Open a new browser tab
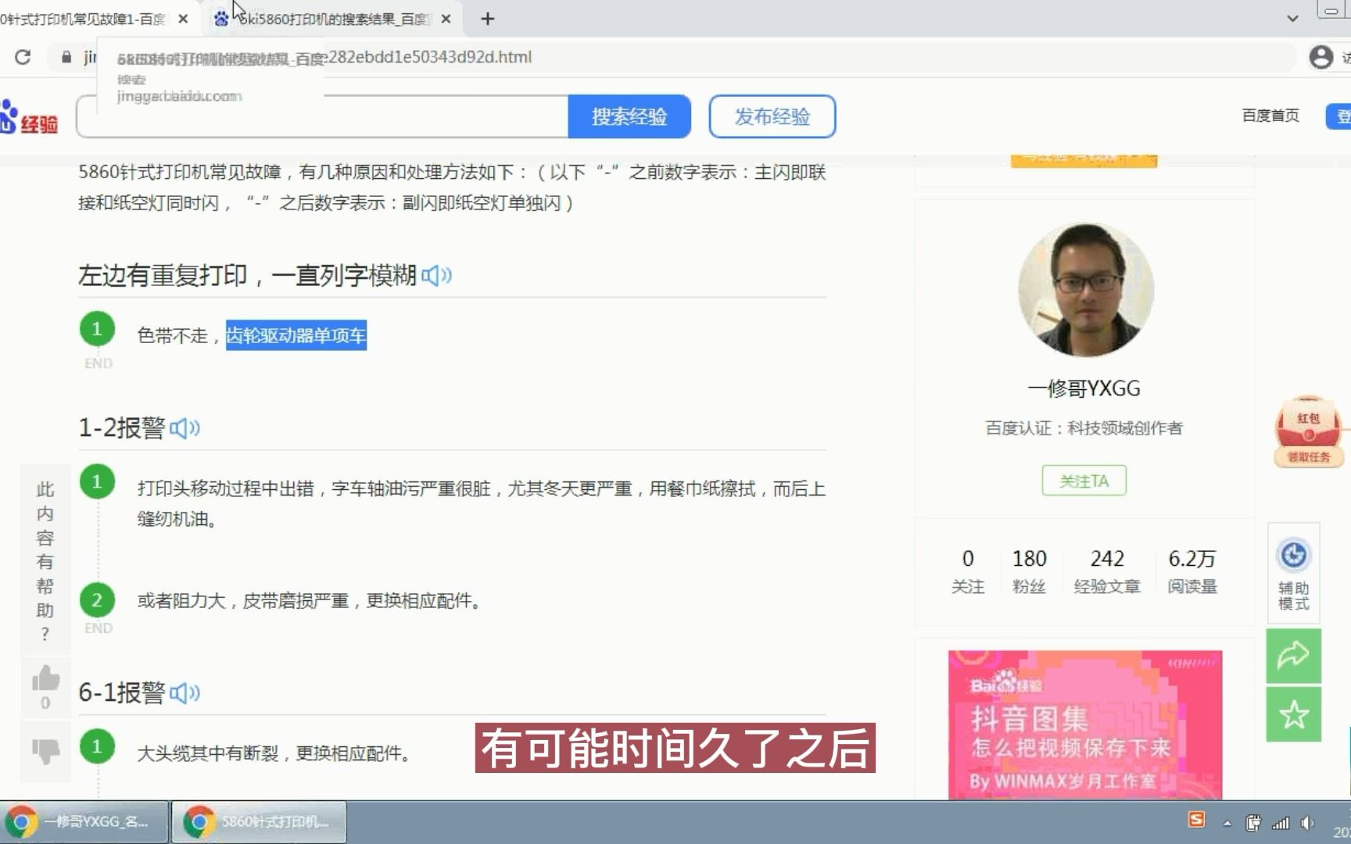This screenshot has width=1351, height=844. coord(488,19)
